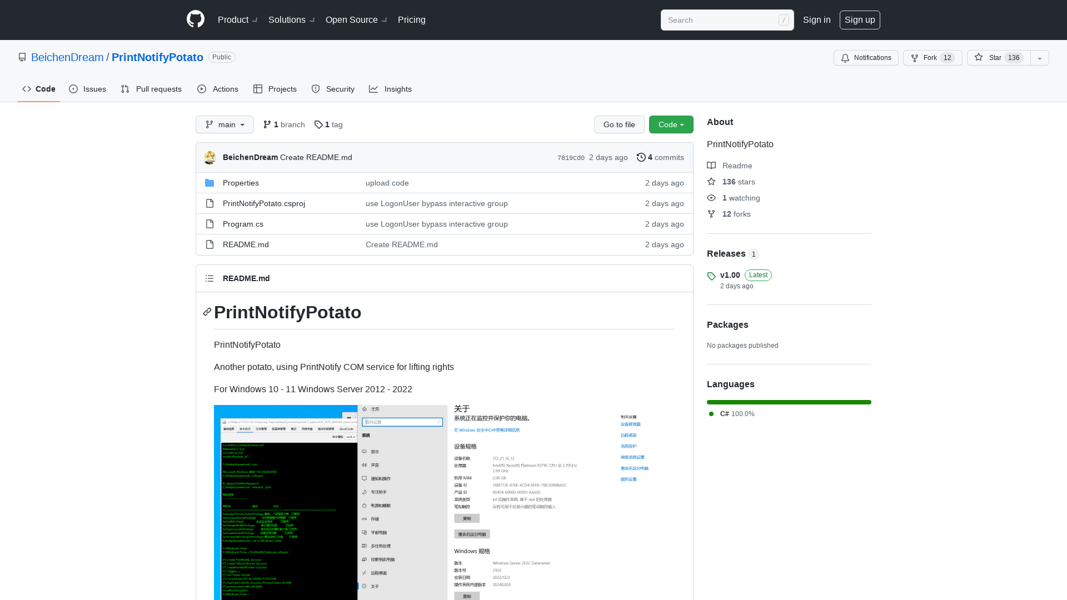Click the GitHub logo in the header

tap(195, 19)
